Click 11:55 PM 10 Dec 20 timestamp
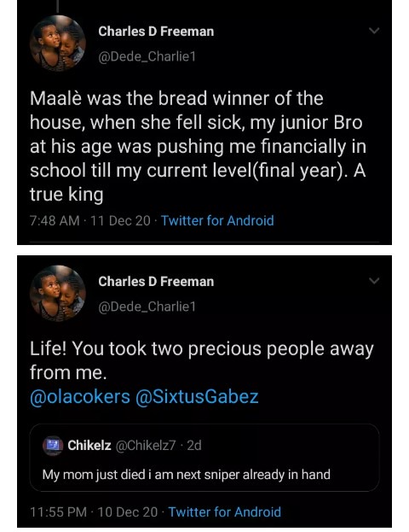 coord(94,512)
